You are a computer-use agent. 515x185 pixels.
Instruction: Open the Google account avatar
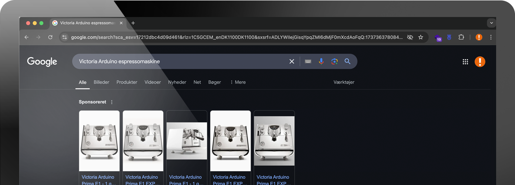click(480, 61)
